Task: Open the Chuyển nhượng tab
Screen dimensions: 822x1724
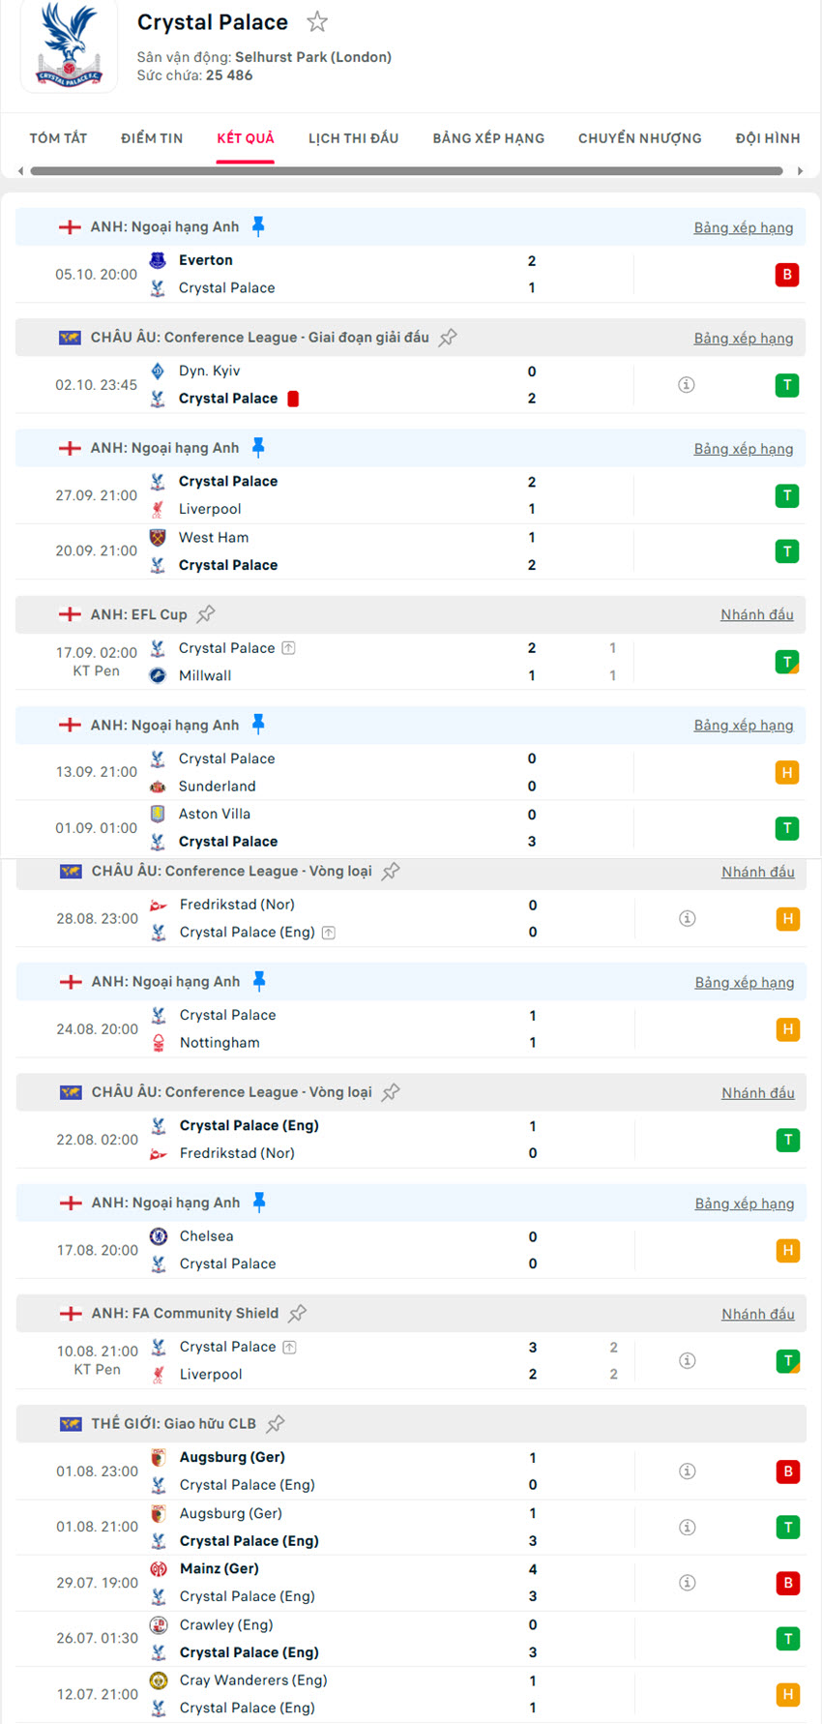Action: coord(640,138)
